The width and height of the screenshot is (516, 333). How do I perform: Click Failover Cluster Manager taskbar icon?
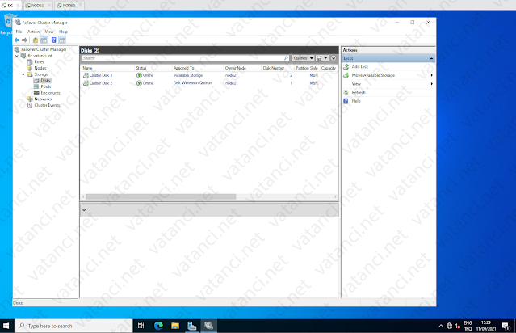point(208,326)
